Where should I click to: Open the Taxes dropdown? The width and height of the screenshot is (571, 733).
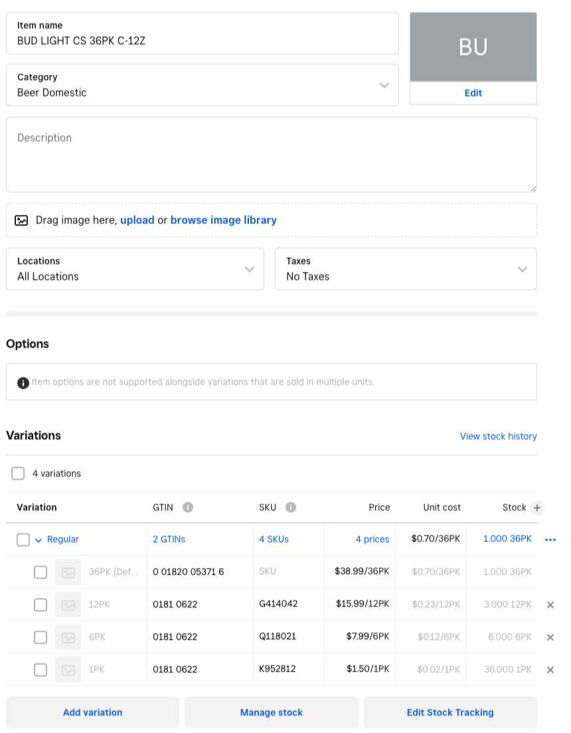click(406, 269)
